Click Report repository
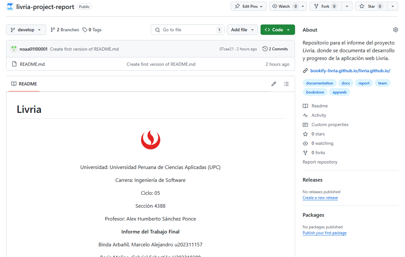 pyautogui.click(x=320, y=162)
